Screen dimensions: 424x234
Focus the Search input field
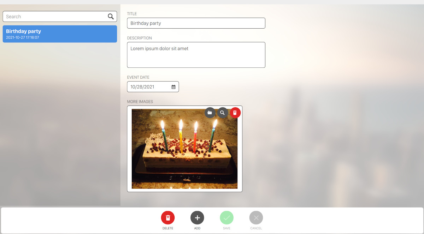pos(55,17)
